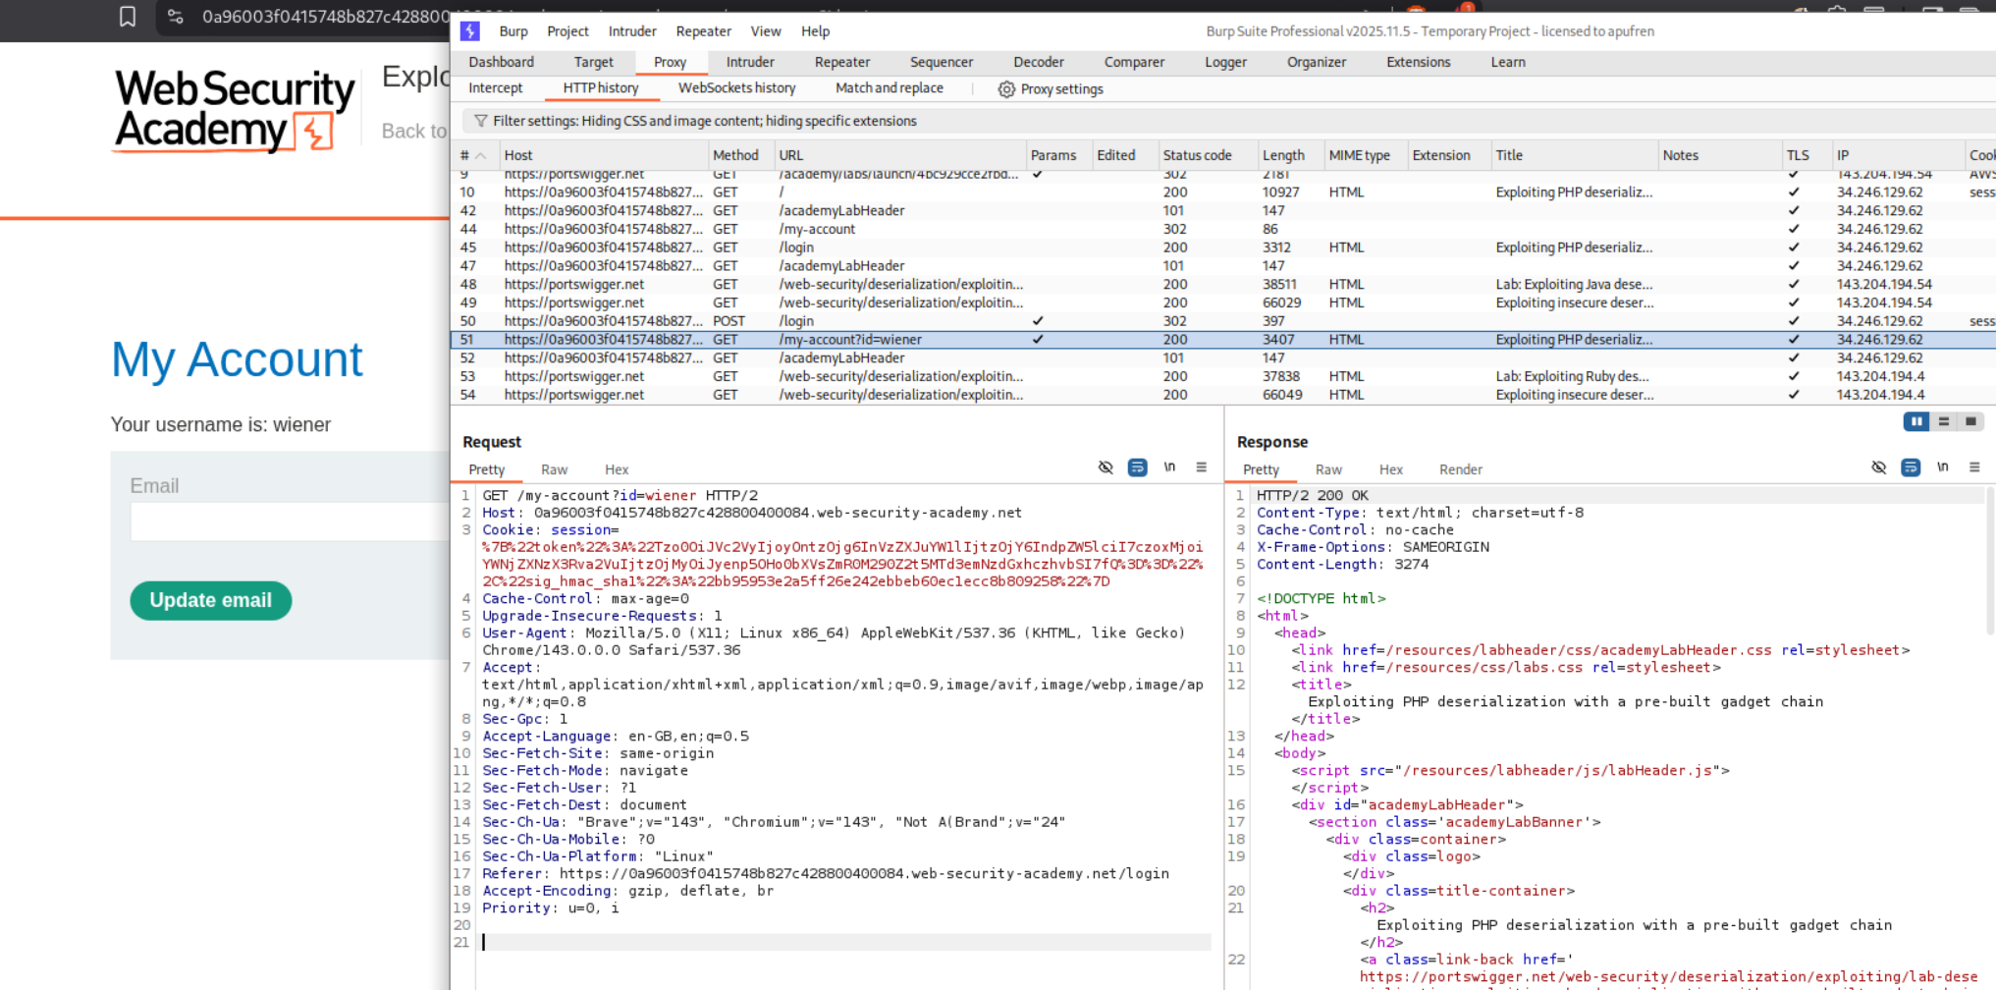Toggle non-printable \n characters in Request
The image size is (1996, 990).
[x=1169, y=467]
